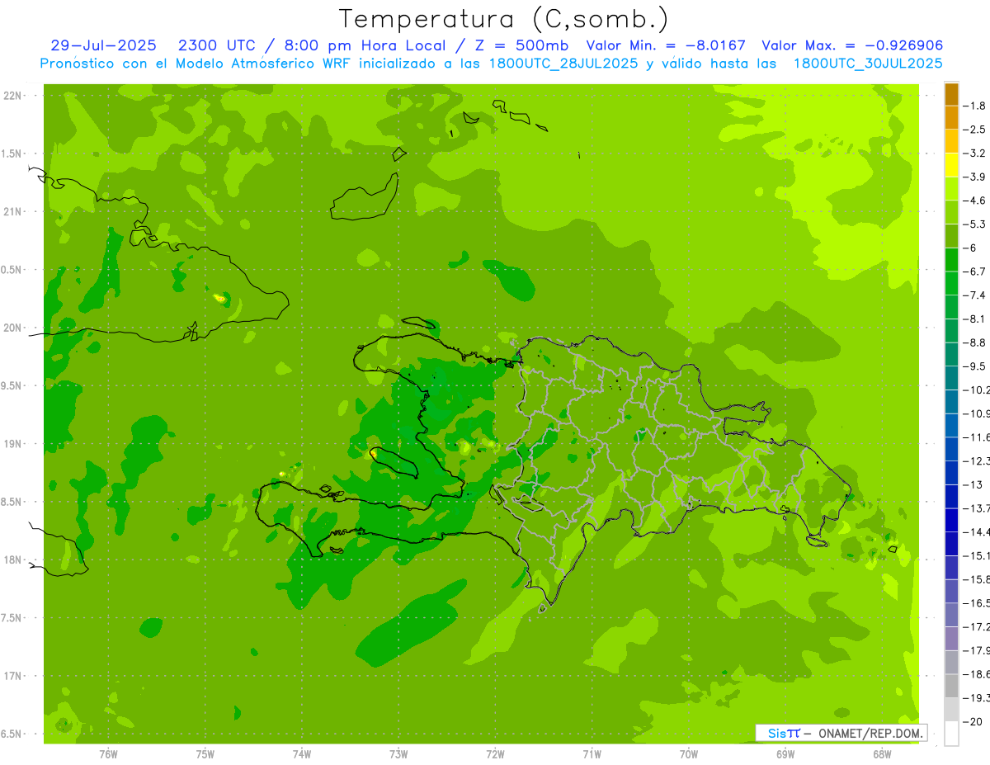This screenshot has width=990, height=765.
Task: Click the title "Temperatura (C,somb.)"
Action: pos(504,19)
